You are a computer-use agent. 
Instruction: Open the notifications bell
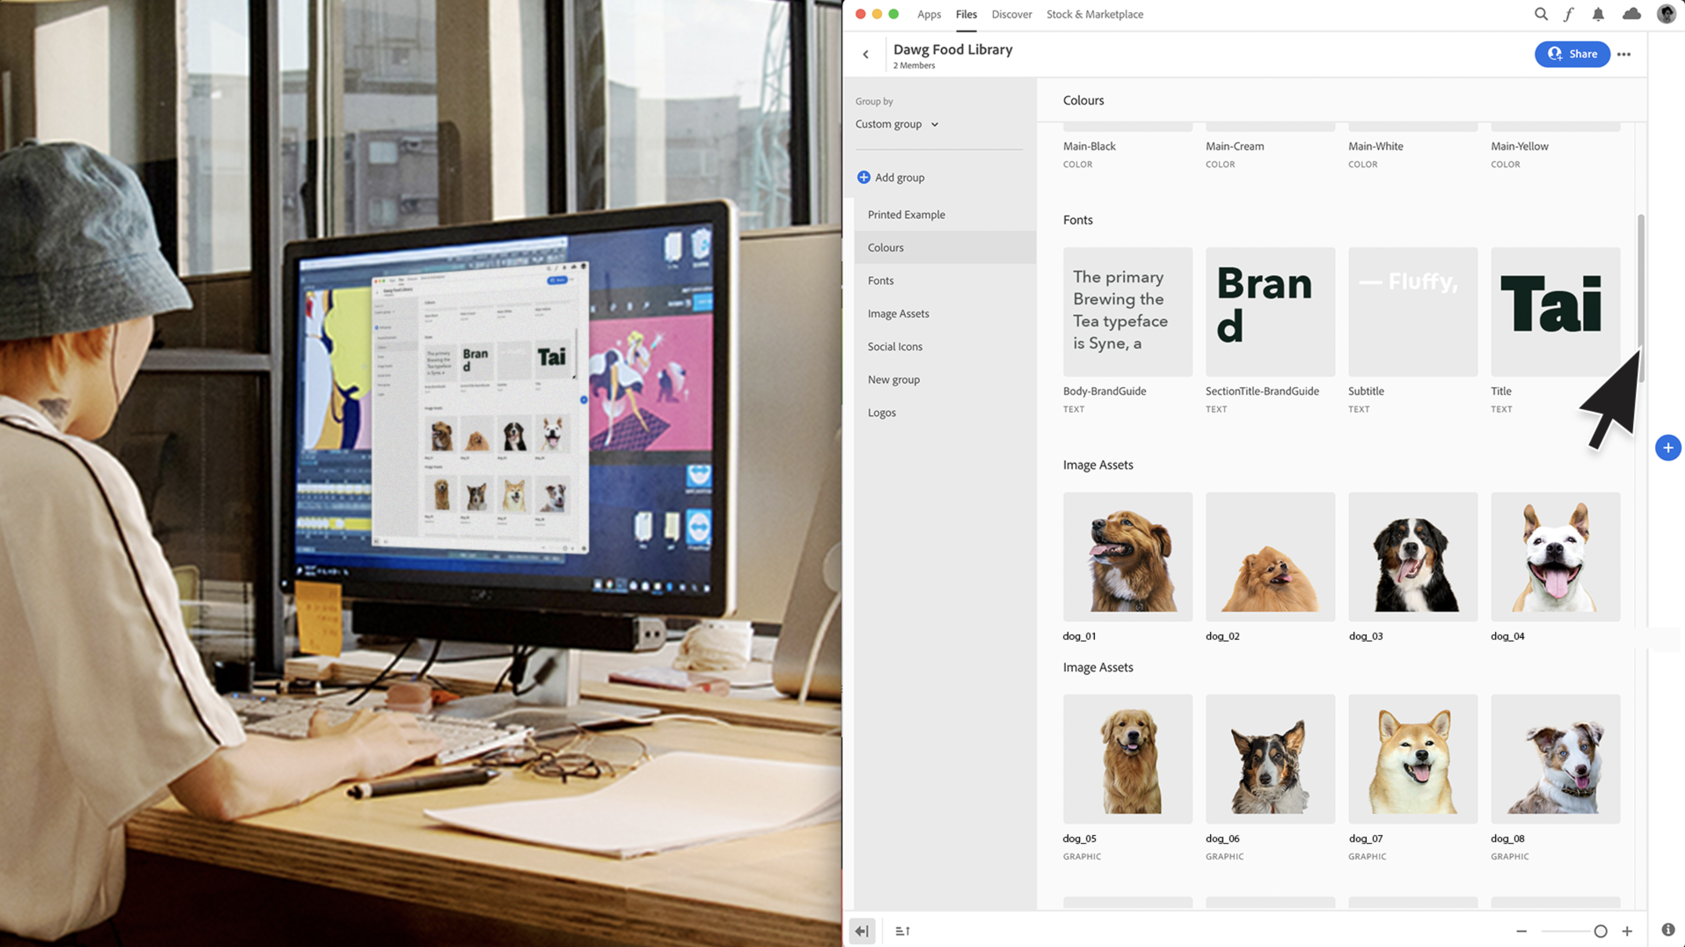point(1597,14)
